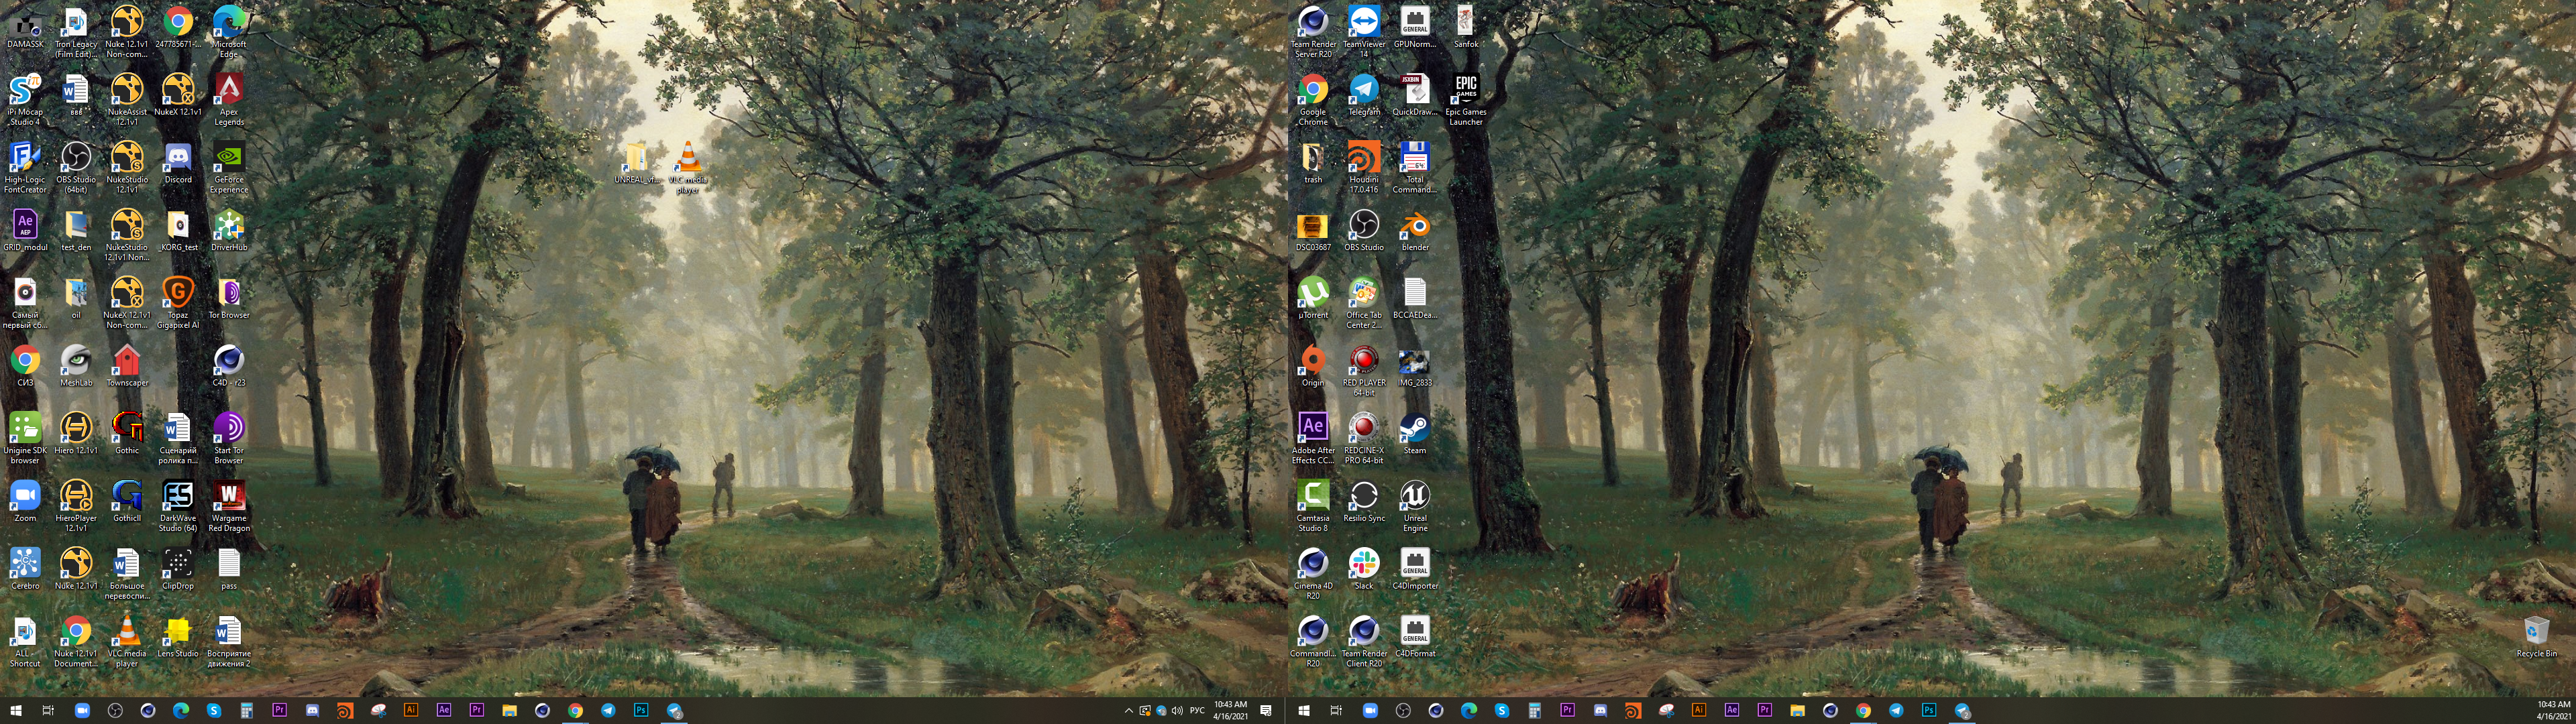Screen dimensions: 2576x724
Task: Click the Start Tor Browser shortcut
Action: tap(229, 438)
